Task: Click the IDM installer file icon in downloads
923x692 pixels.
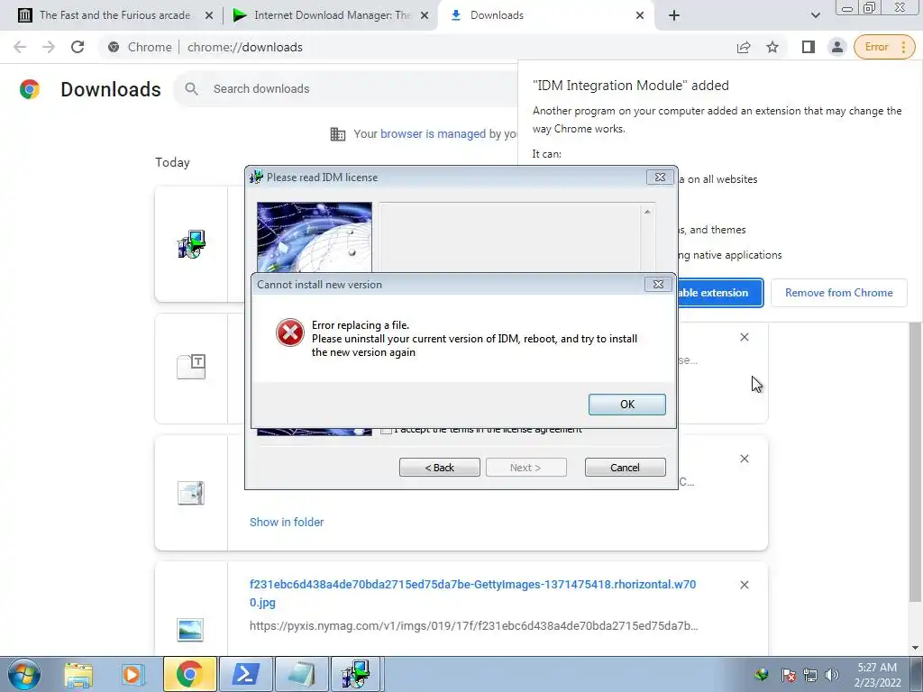Action: coord(191,244)
